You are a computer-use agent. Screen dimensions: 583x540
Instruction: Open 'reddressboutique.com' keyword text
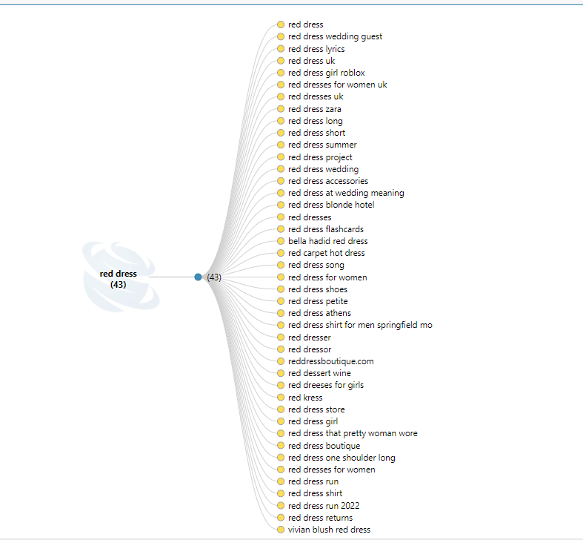tap(330, 361)
